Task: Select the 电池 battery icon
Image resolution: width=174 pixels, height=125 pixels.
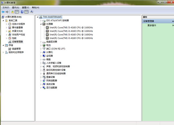Action: coord(44,45)
